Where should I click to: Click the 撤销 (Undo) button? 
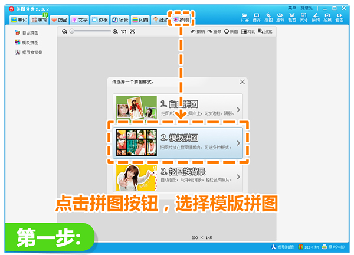[x=198, y=31]
